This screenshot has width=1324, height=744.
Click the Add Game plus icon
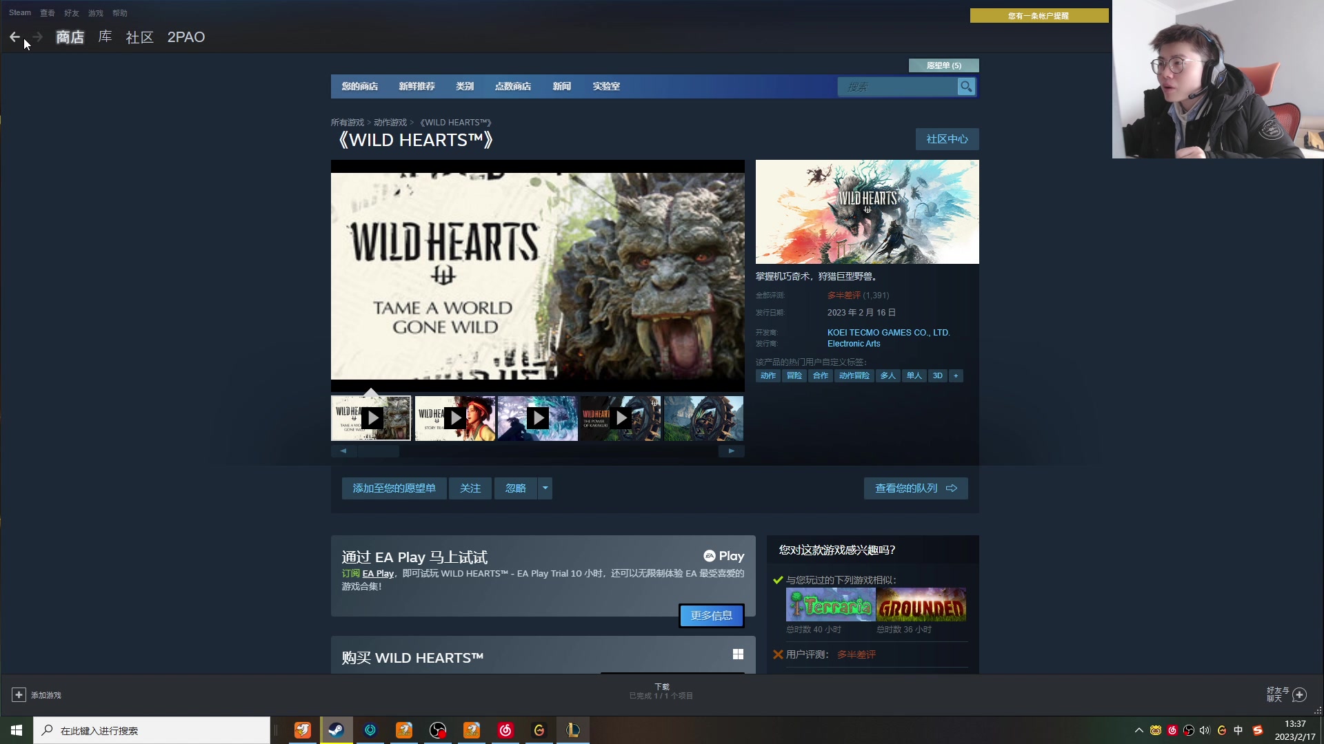click(19, 695)
